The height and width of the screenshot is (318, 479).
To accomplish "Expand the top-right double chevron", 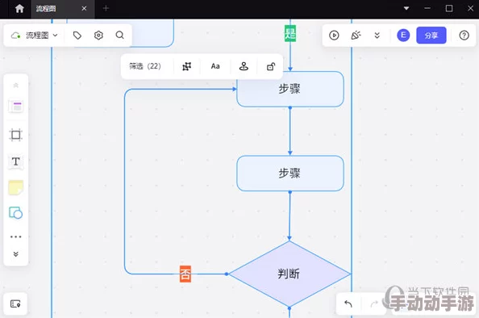I will (x=377, y=36).
